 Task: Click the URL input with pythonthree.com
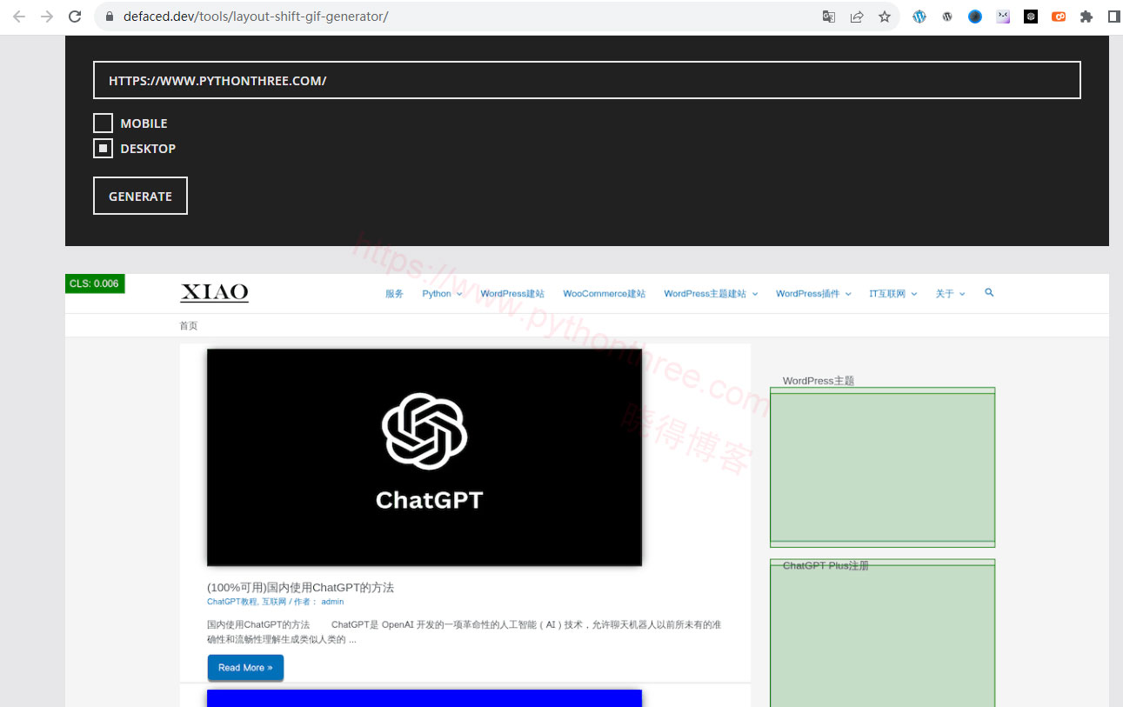[x=587, y=80]
